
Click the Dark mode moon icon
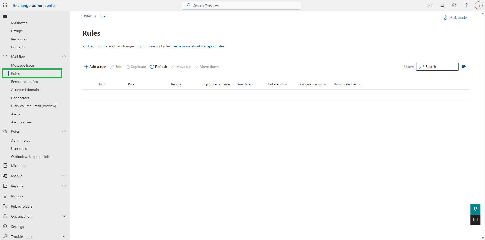pyautogui.click(x=445, y=17)
